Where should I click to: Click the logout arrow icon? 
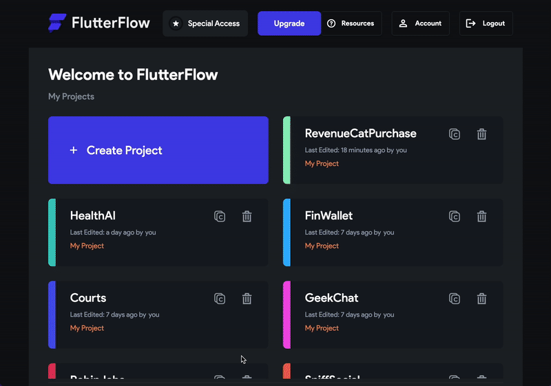point(470,23)
